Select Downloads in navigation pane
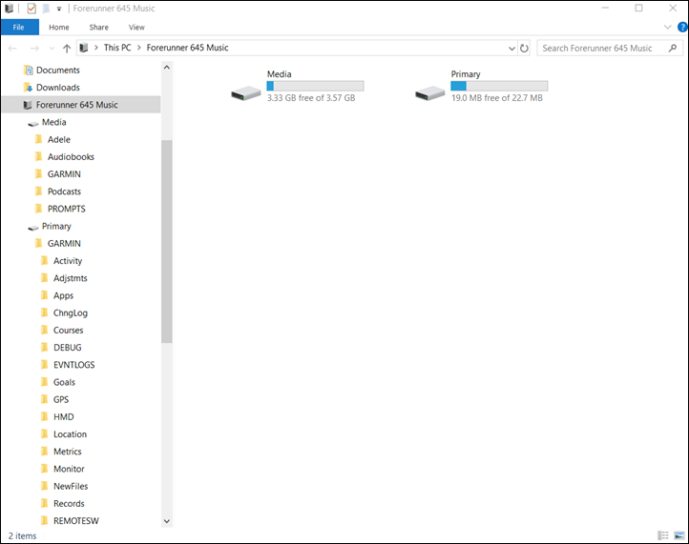This screenshot has height=544, width=689. click(57, 88)
